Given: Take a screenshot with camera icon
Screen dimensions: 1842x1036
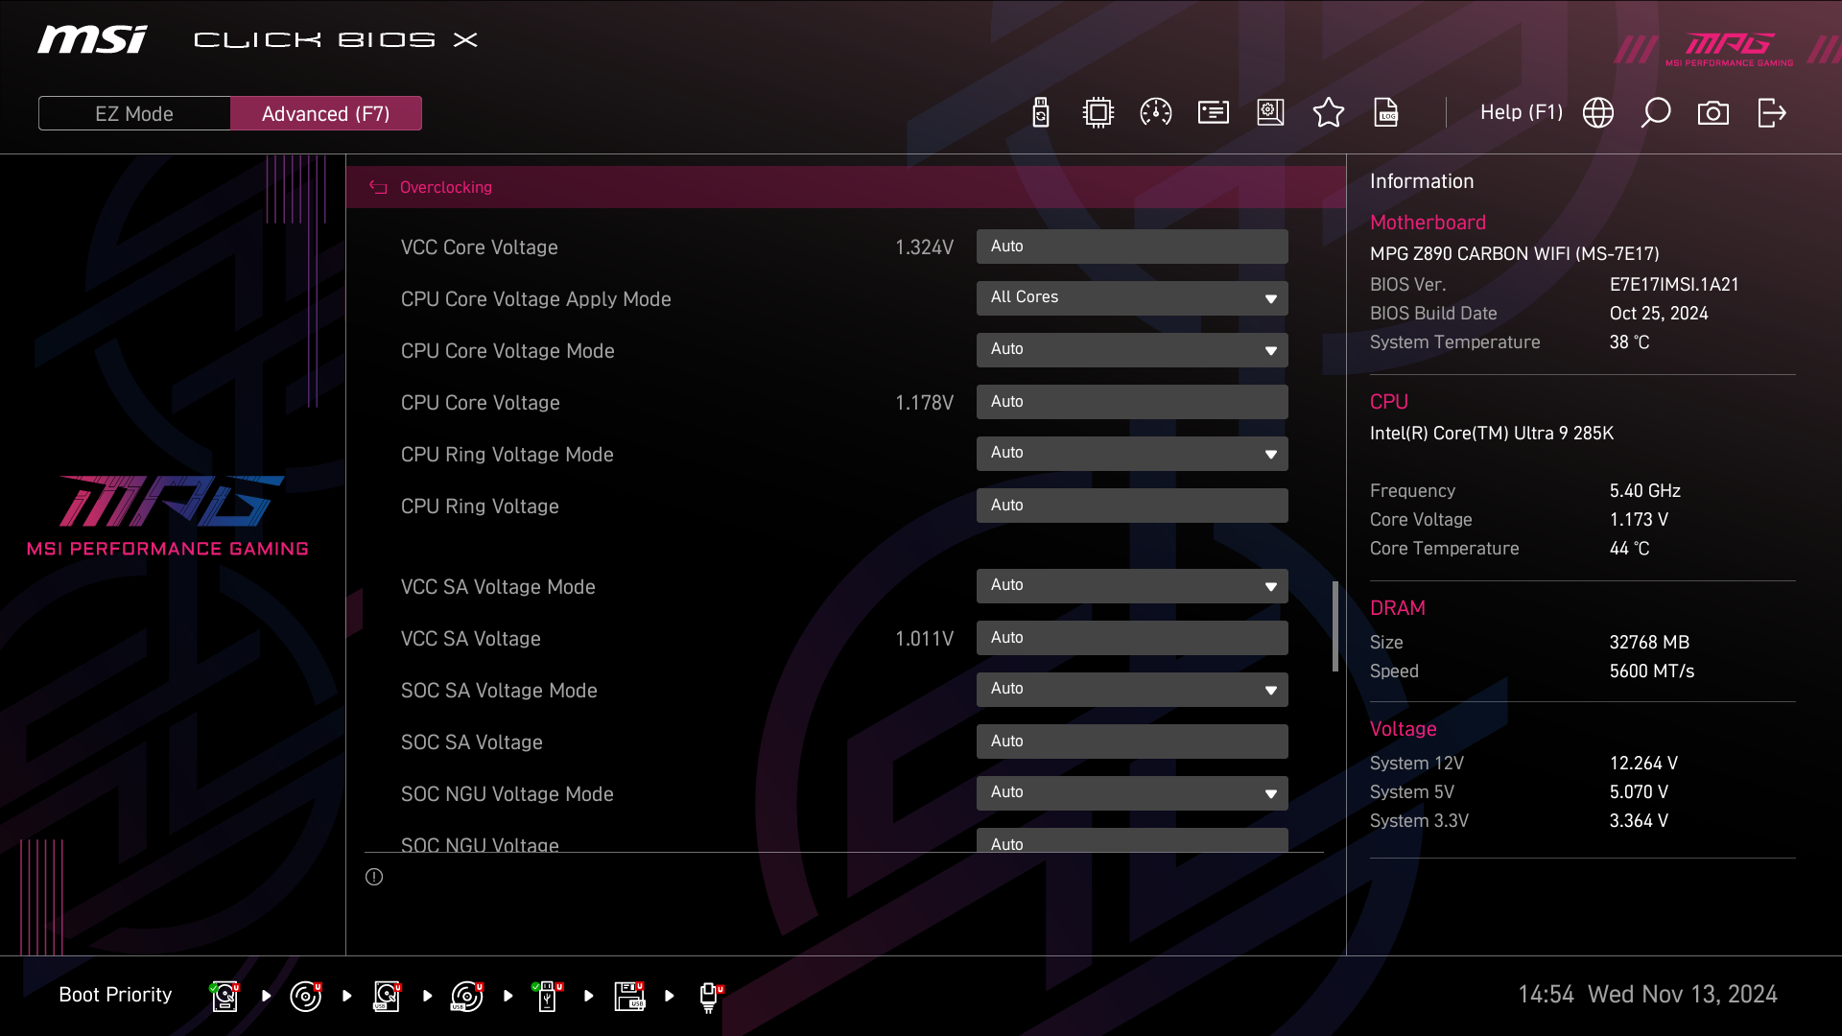Looking at the screenshot, I should click(1712, 113).
